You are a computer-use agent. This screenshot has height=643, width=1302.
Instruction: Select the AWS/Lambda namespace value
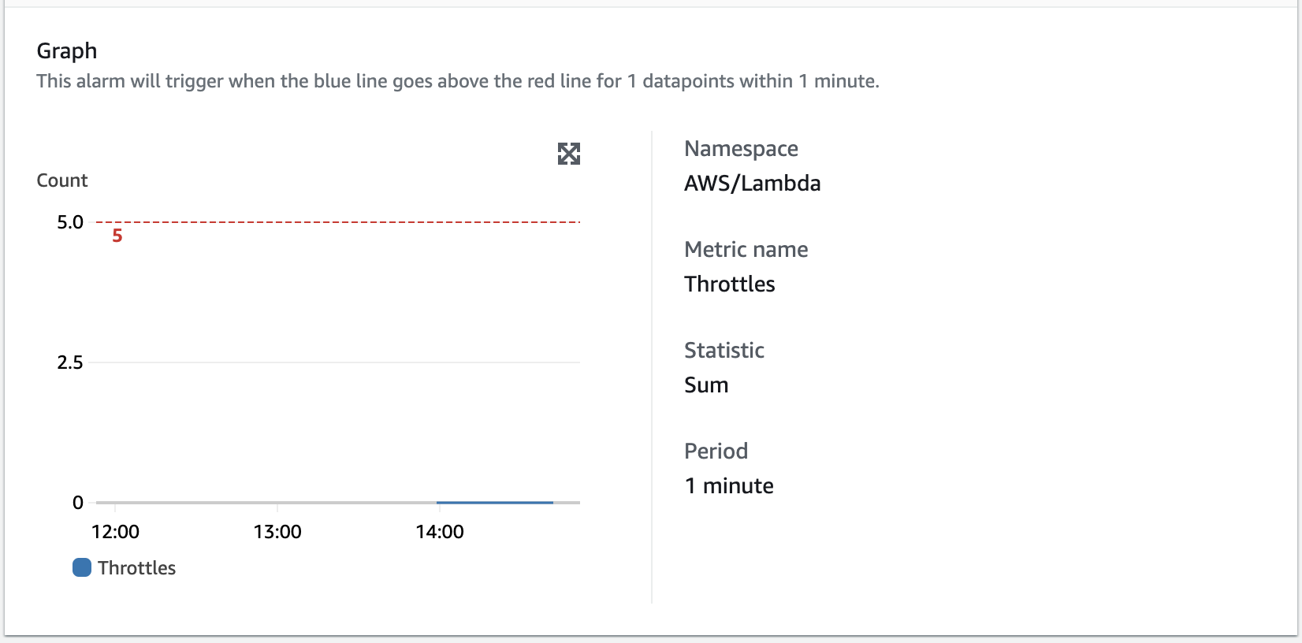coord(752,184)
